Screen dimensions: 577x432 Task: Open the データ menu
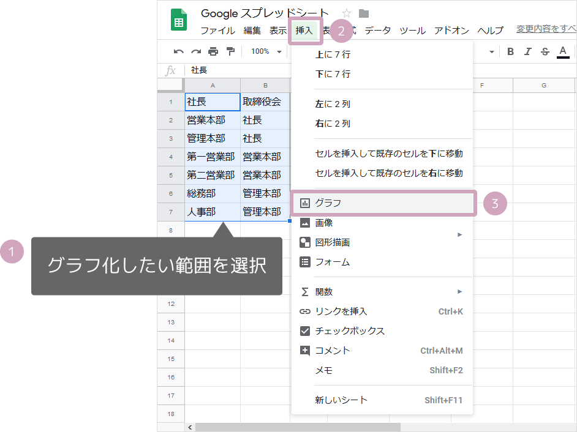click(378, 30)
